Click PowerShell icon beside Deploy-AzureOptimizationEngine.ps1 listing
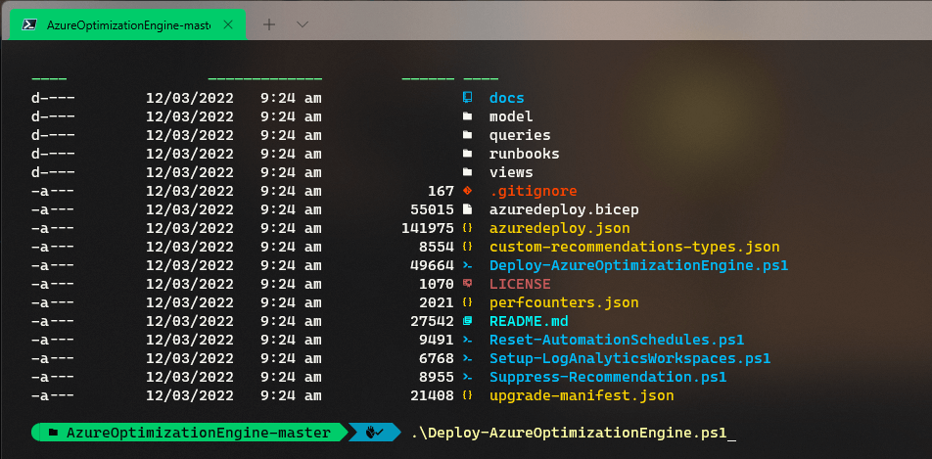 (467, 265)
